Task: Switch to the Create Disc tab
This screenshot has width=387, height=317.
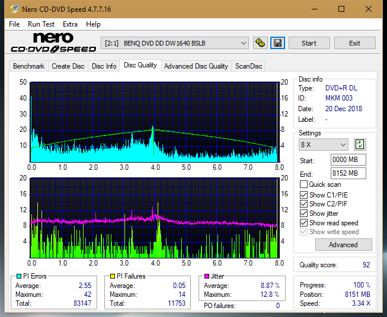Action: [x=68, y=66]
